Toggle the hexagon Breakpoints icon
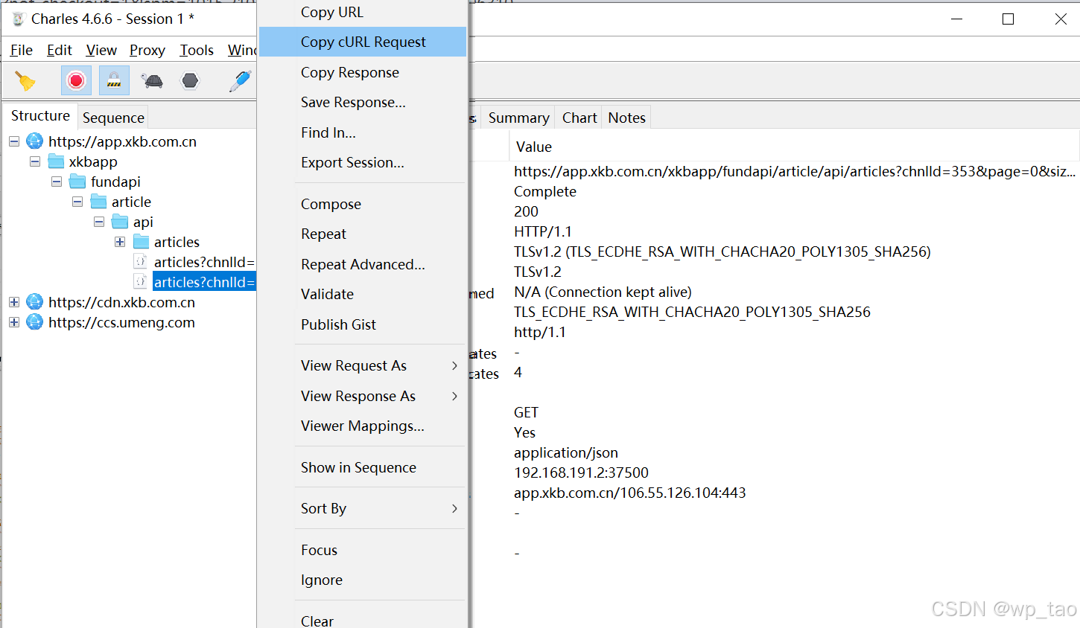This screenshot has height=628, width=1080. [191, 80]
